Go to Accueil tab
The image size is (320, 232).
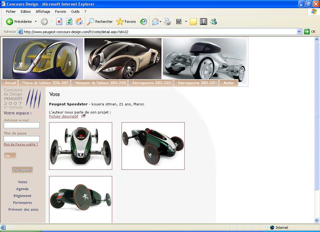click(9, 83)
